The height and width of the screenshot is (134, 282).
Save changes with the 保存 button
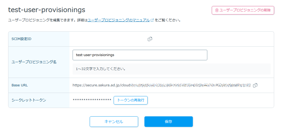168,122
